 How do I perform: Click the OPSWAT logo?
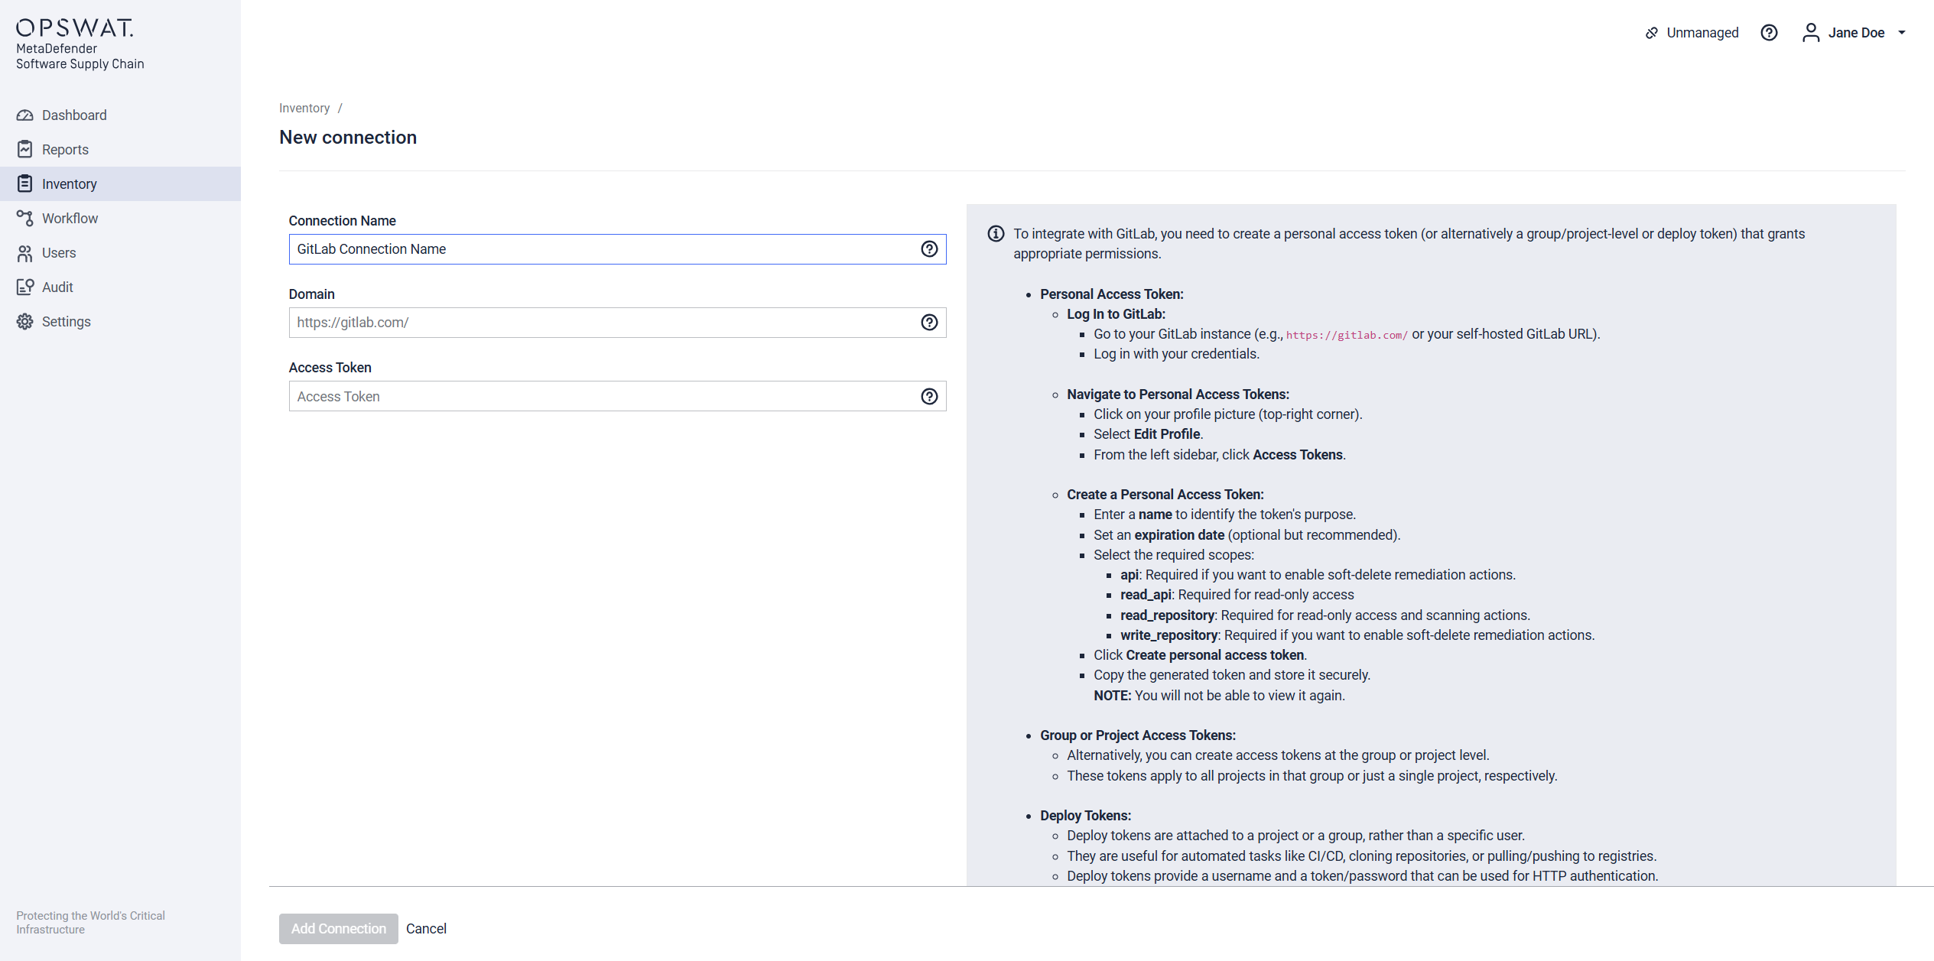75,28
